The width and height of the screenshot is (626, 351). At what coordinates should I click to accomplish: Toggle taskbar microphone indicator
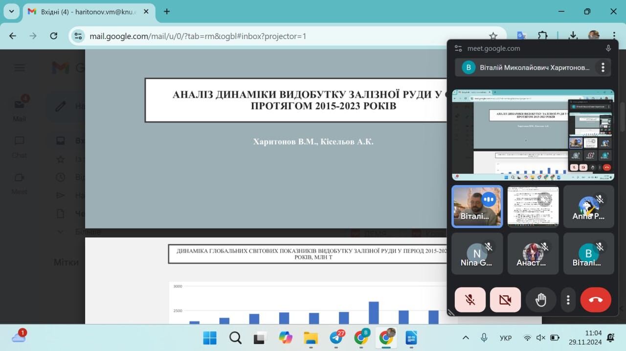pos(484,337)
